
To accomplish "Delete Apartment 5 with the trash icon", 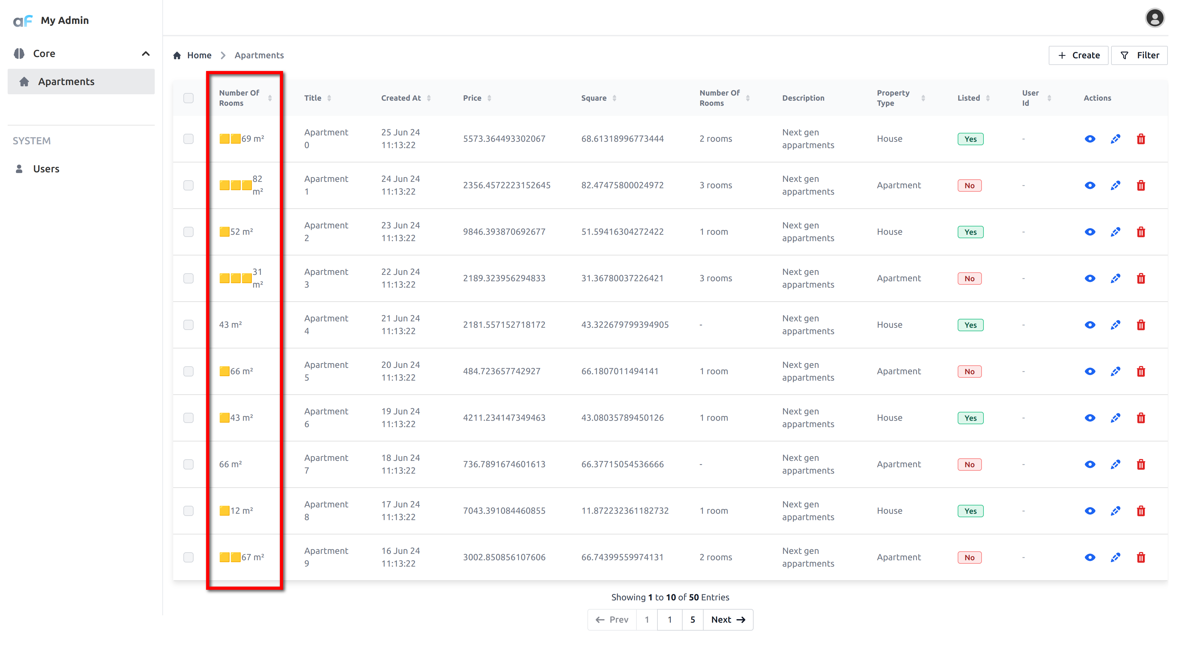I will click(x=1141, y=371).
